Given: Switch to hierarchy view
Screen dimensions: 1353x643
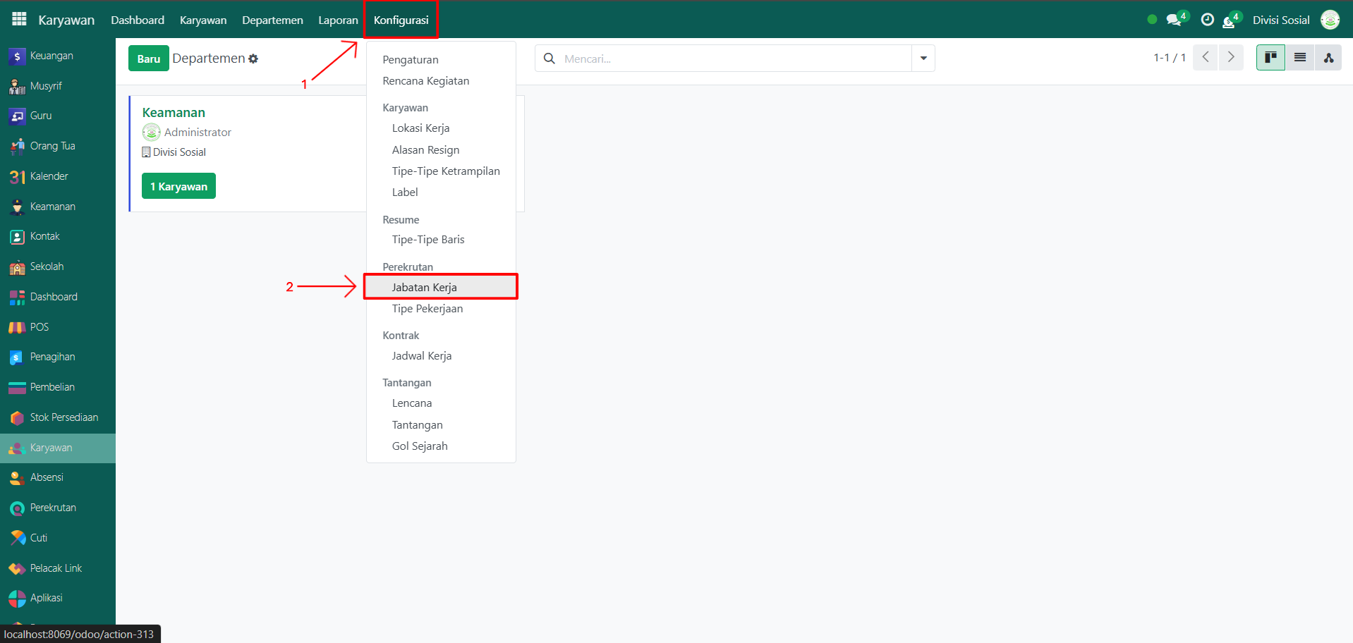Looking at the screenshot, I should (x=1328, y=58).
